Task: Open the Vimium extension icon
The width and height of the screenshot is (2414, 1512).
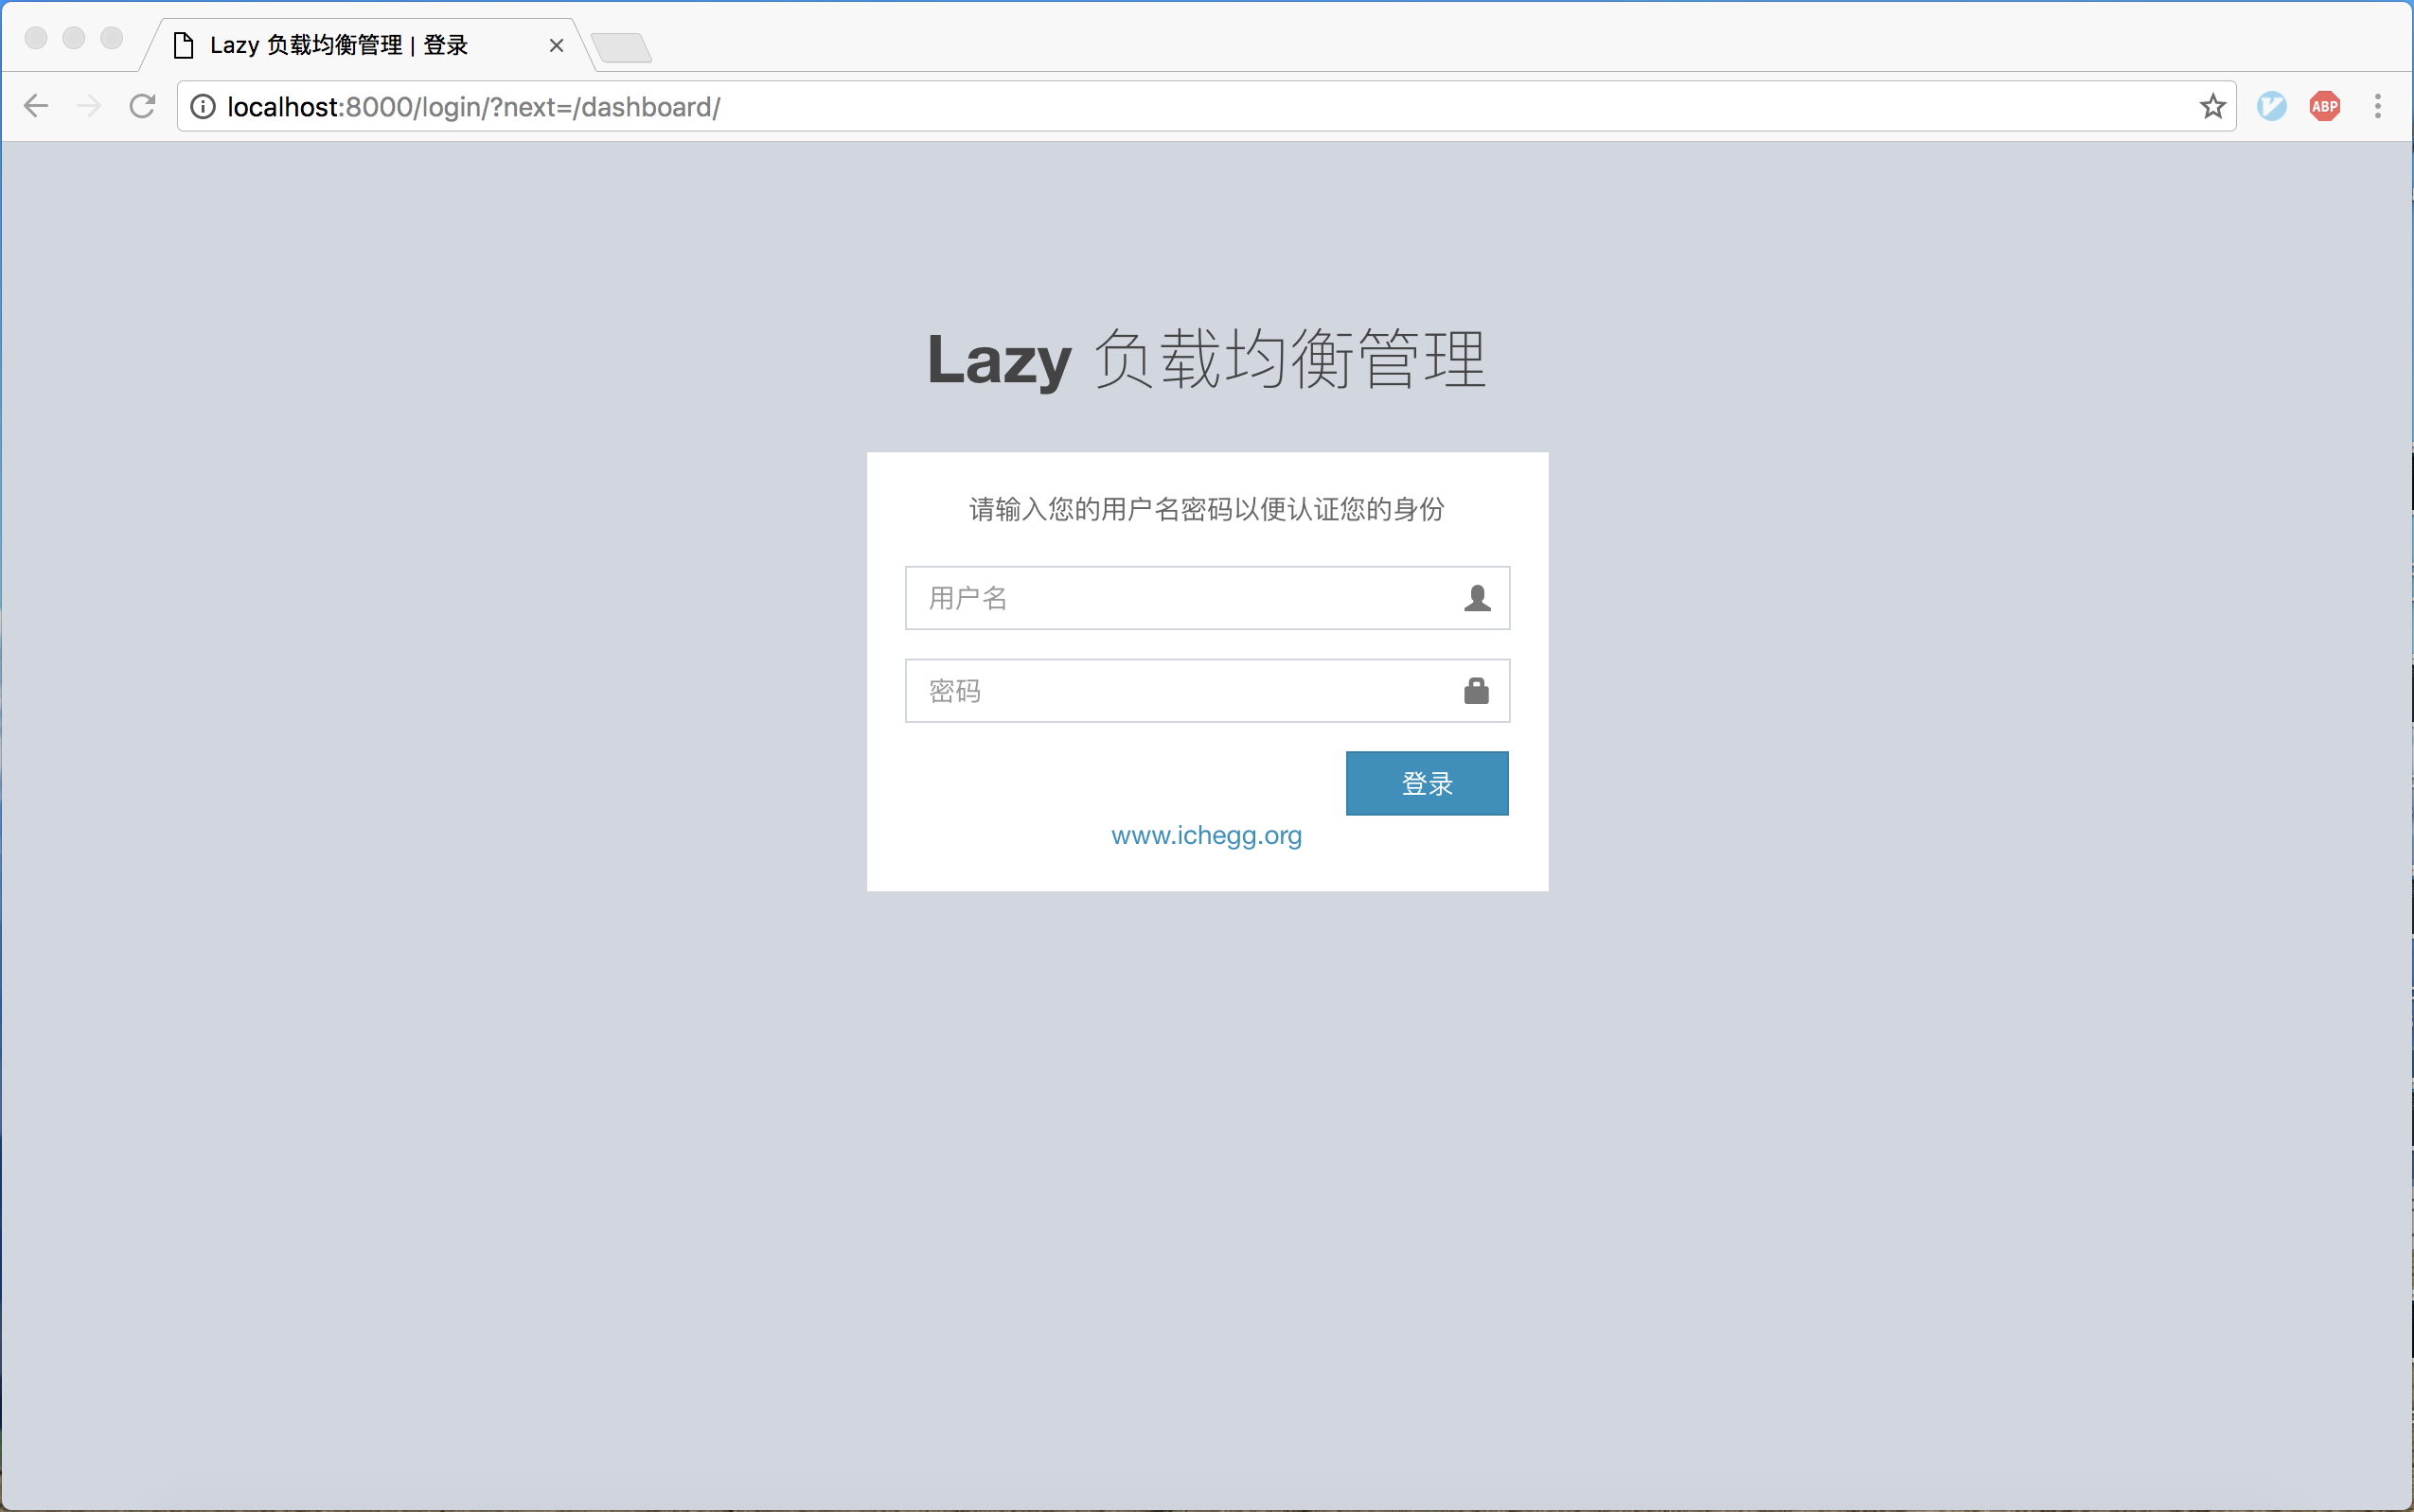Action: tap(2271, 106)
